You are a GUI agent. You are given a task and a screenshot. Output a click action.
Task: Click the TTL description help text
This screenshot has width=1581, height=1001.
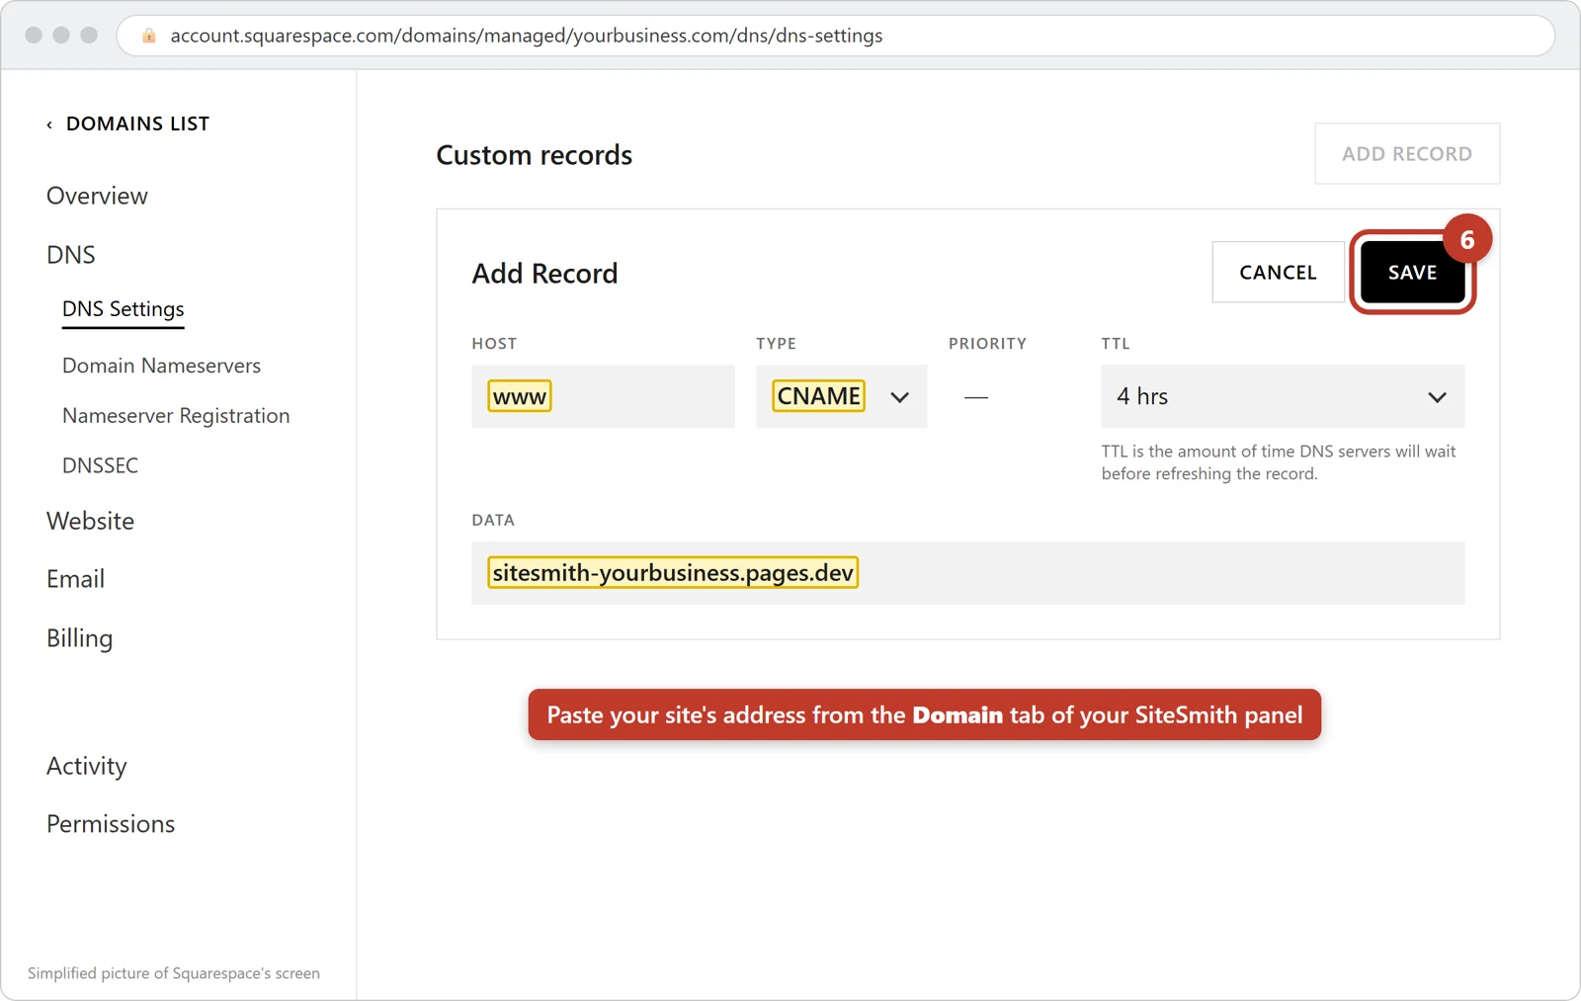(1279, 462)
